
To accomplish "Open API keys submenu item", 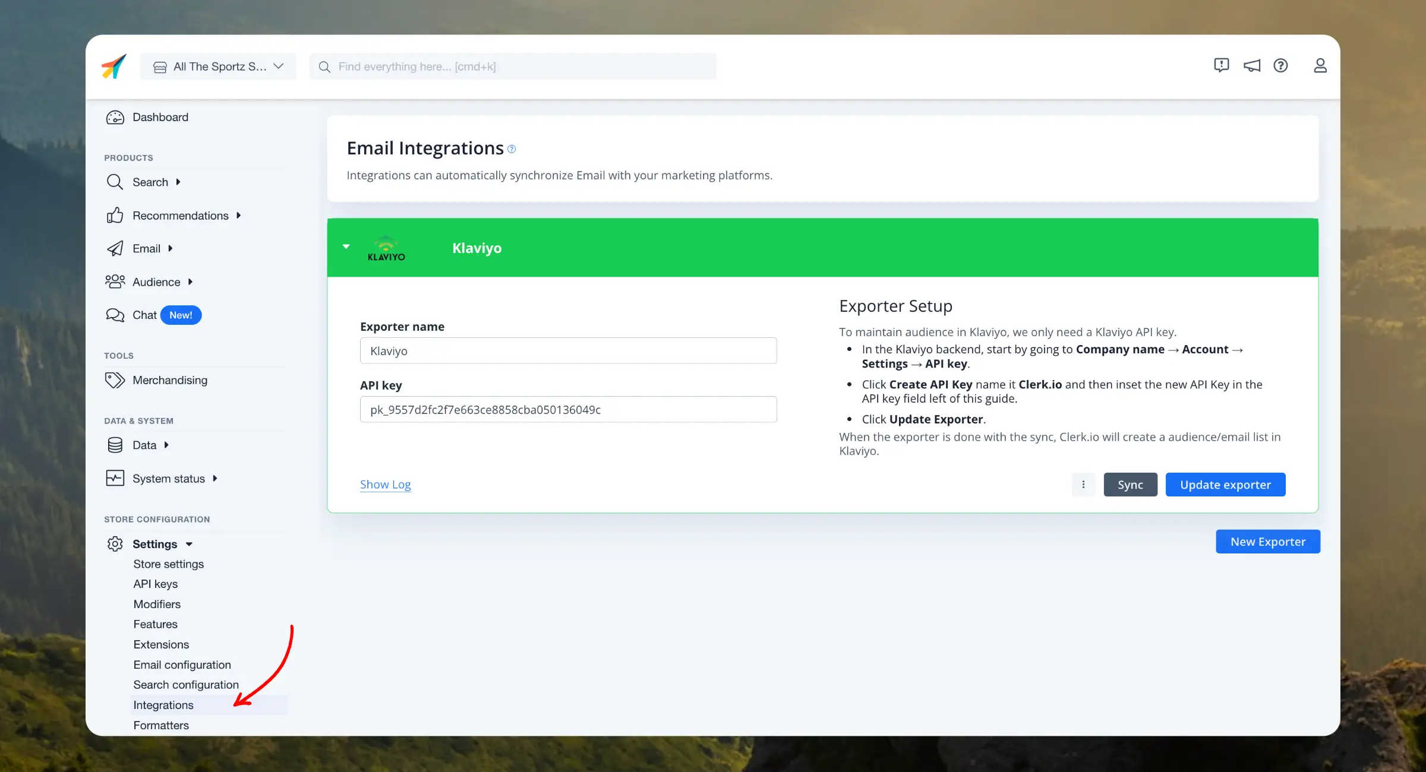I will pos(156,584).
